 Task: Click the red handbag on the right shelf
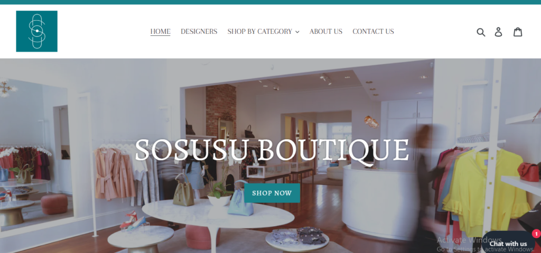pyautogui.click(x=529, y=172)
